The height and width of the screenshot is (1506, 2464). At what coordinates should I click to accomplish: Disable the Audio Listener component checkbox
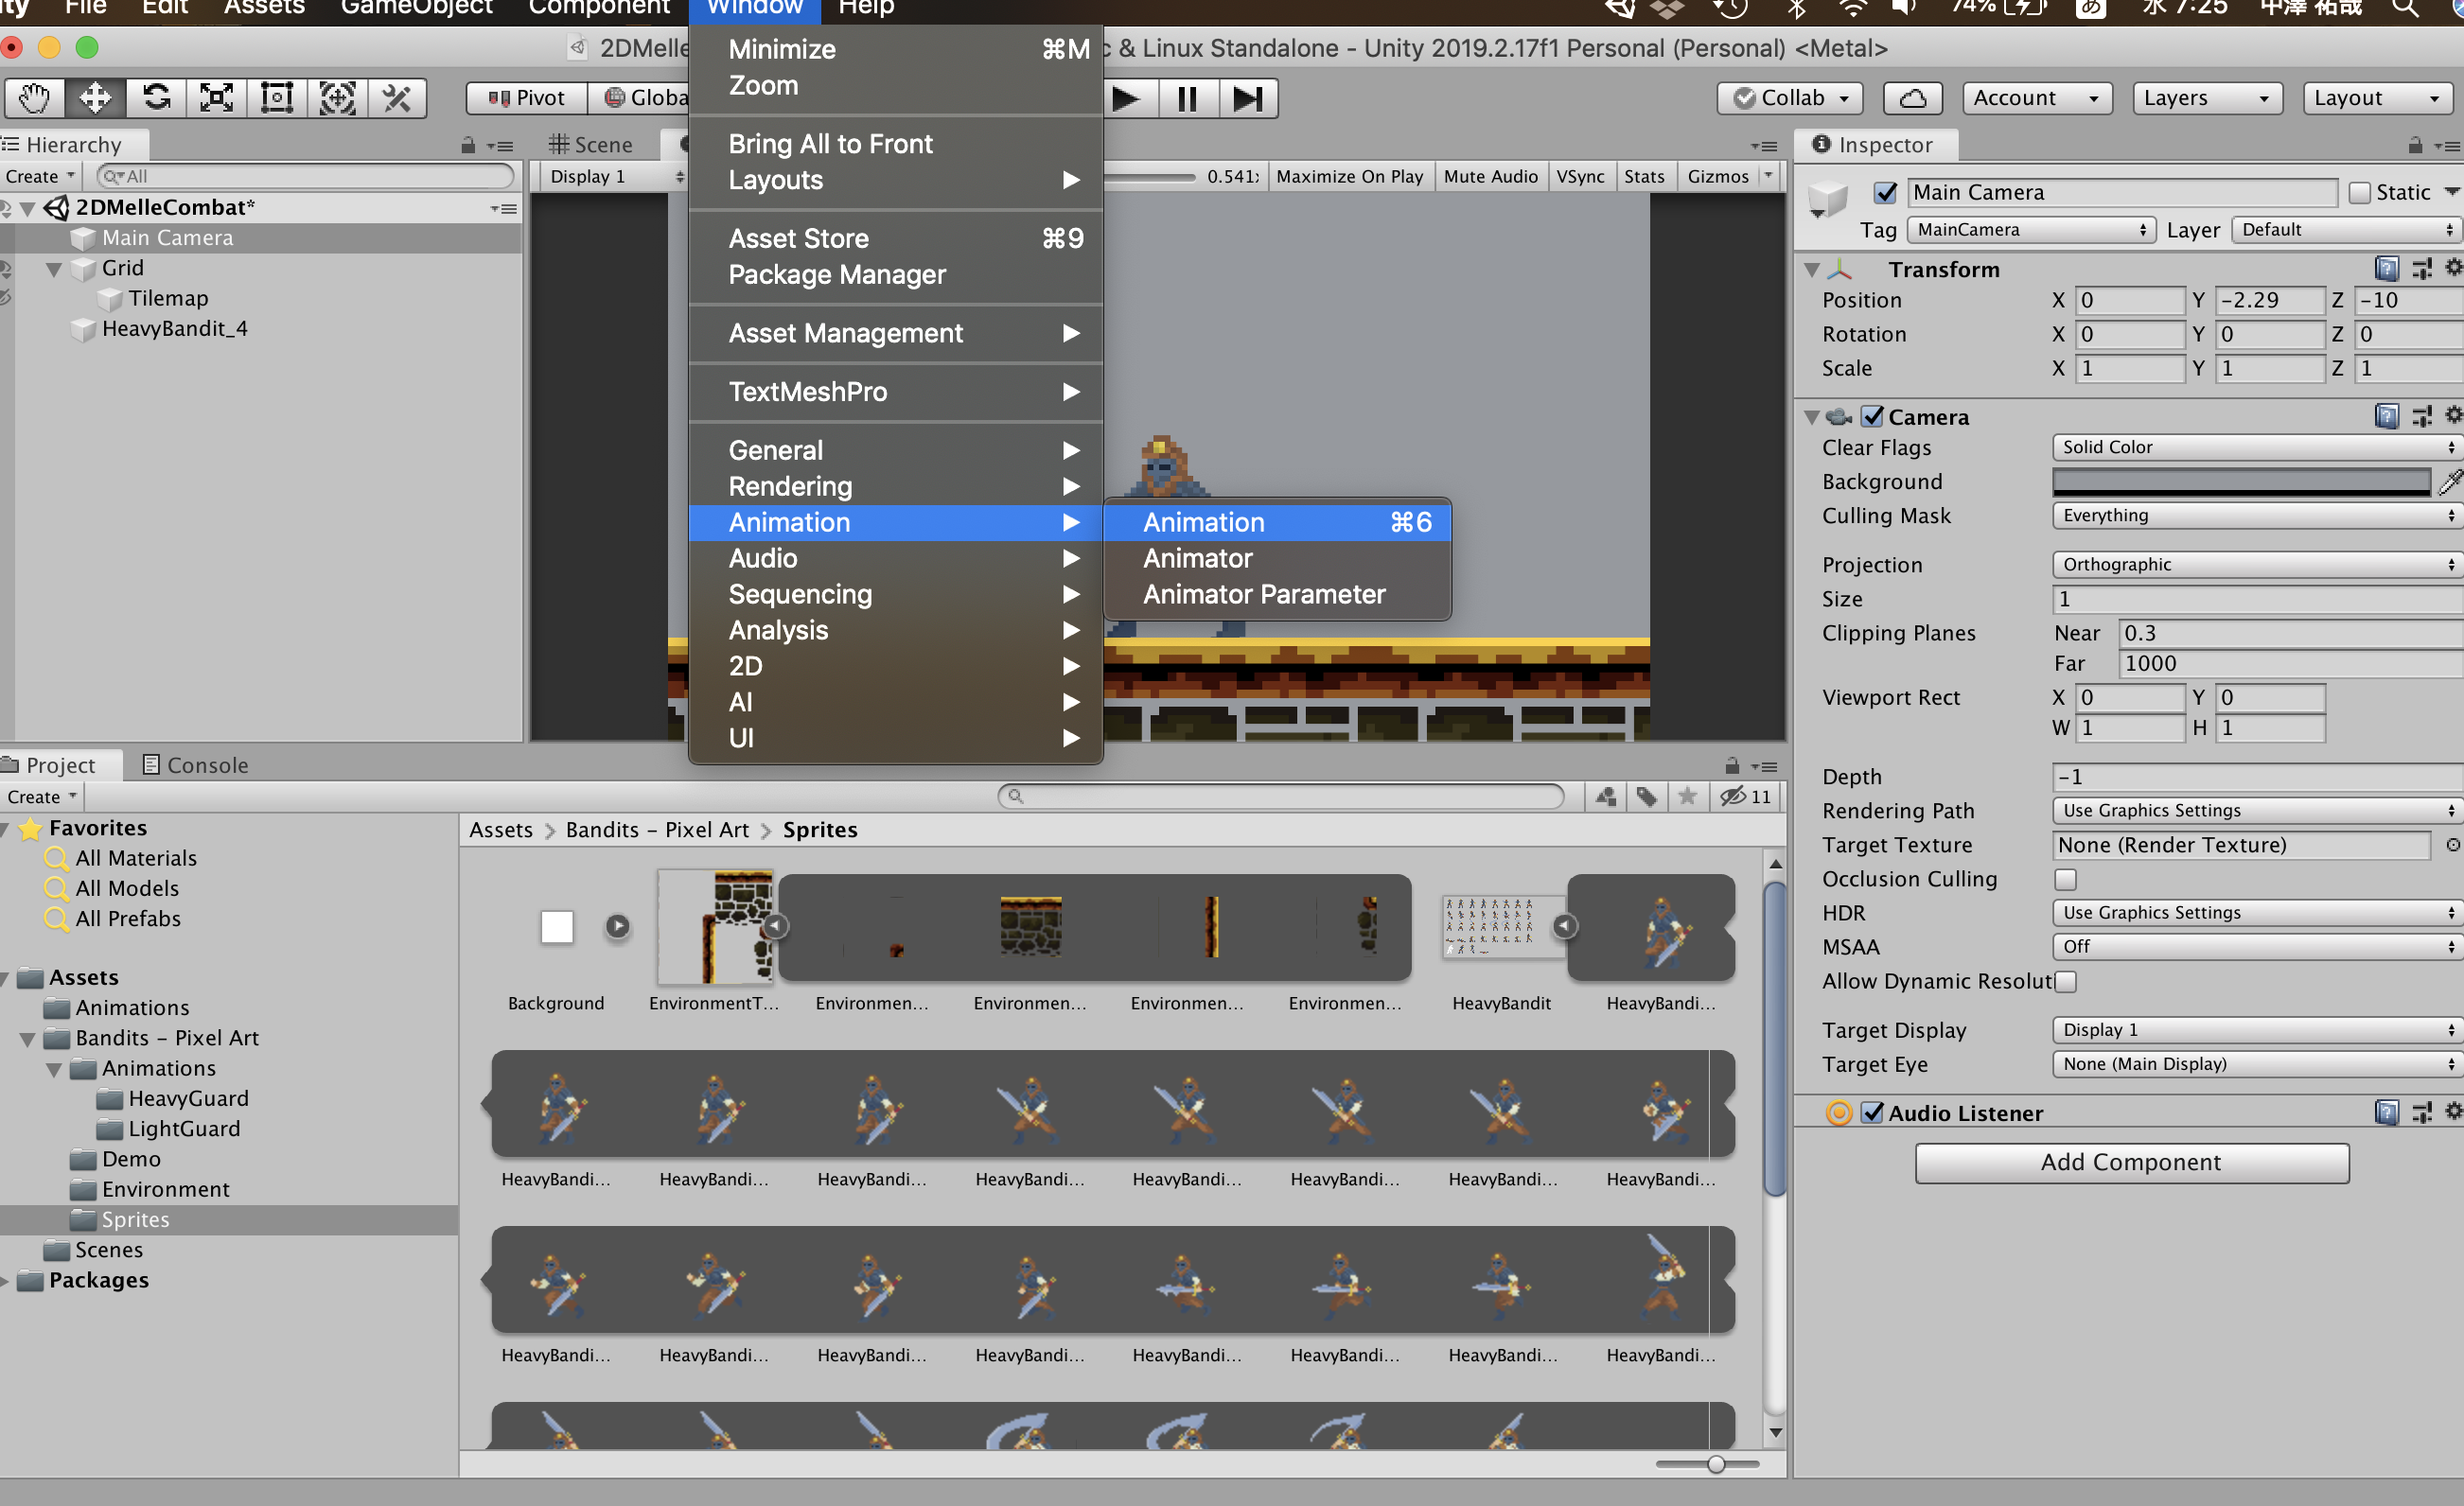(x=1872, y=1113)
